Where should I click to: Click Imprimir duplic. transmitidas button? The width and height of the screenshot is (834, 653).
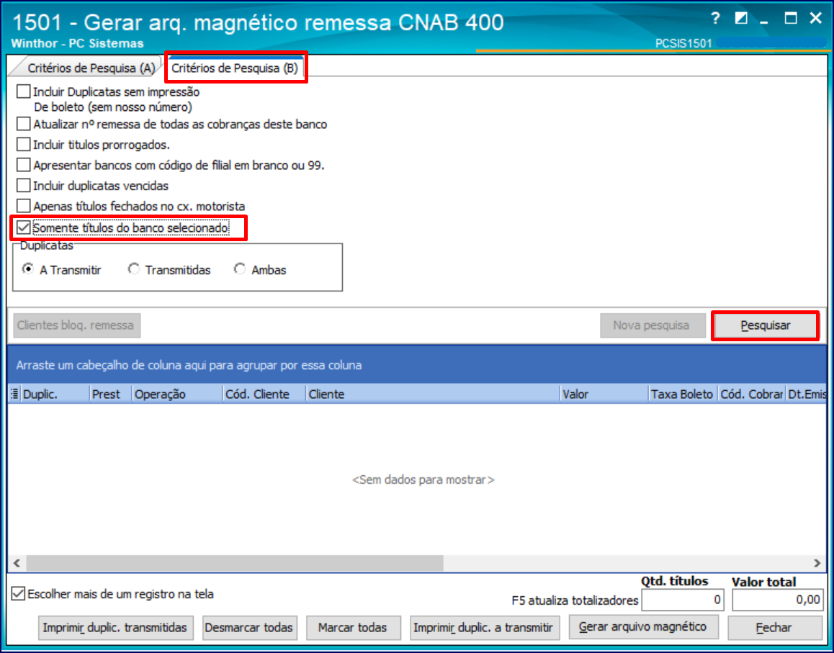[x=115, y=628]
